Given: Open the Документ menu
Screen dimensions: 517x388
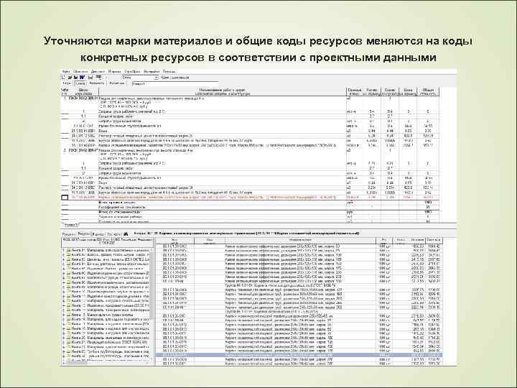Looking at the screenshot, I should (98, 71).
